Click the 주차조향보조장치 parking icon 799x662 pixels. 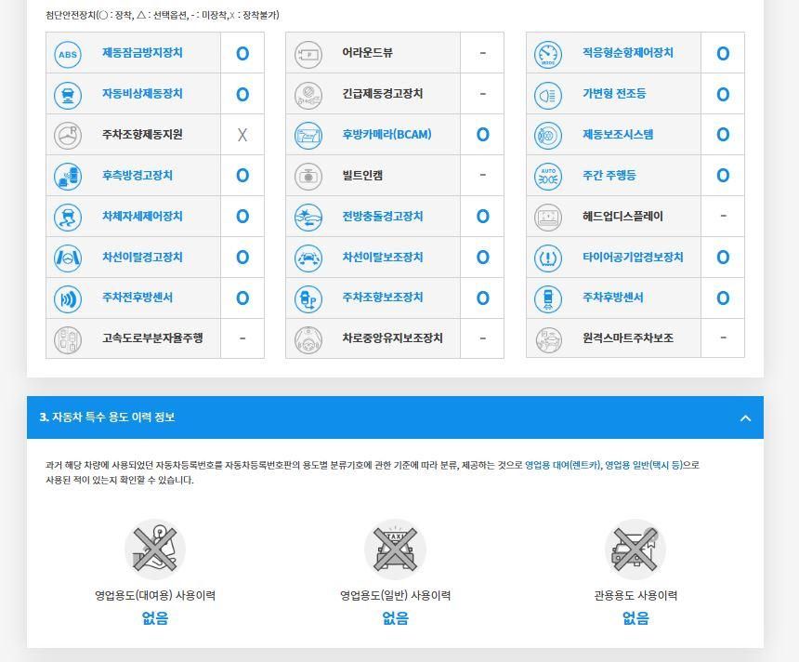308,298
